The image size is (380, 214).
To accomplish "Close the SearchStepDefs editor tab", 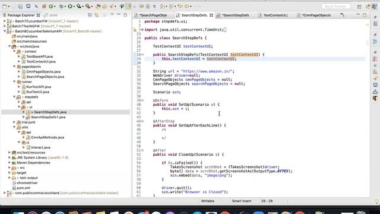I will tap(211, 15).
